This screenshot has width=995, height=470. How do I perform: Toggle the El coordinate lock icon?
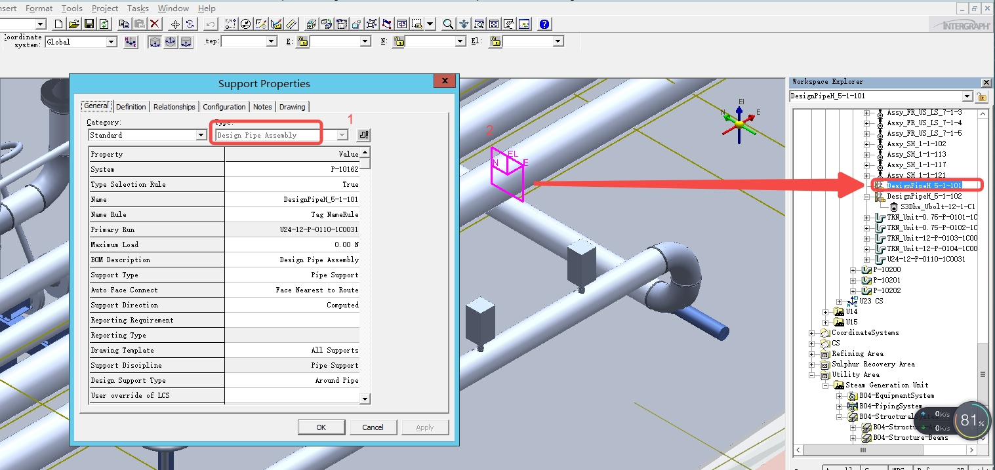point(495,41)
